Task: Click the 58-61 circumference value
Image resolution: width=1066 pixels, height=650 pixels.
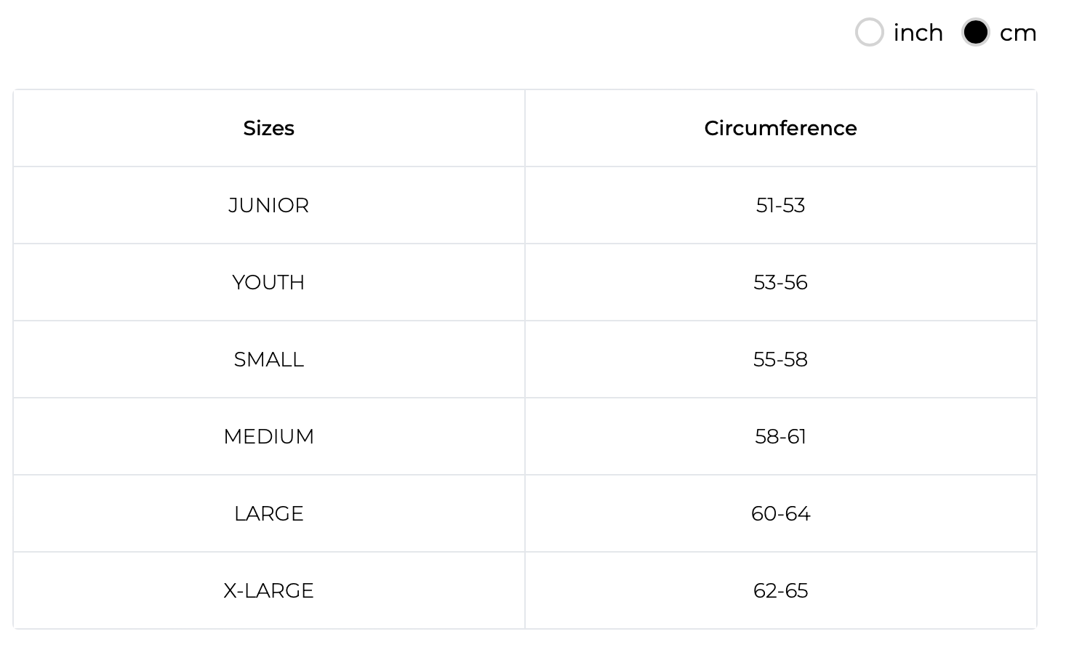Action: (x=780, y=436)
